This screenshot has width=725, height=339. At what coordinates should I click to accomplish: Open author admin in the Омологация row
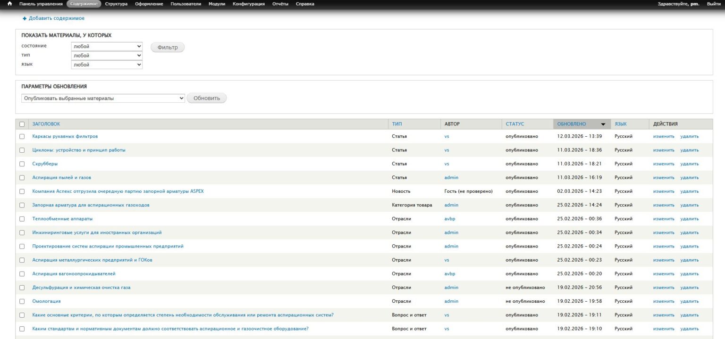tap(451, 301)
